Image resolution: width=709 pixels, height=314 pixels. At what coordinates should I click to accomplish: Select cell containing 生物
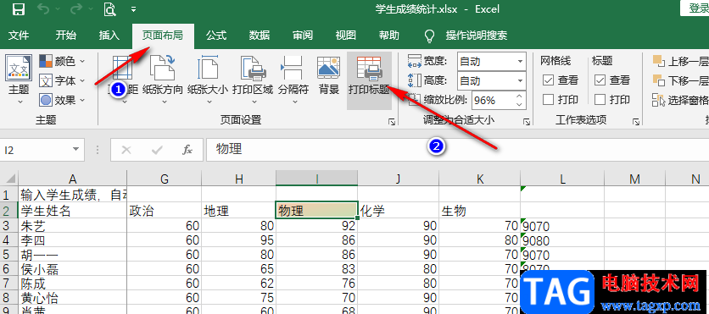point(480,210)
